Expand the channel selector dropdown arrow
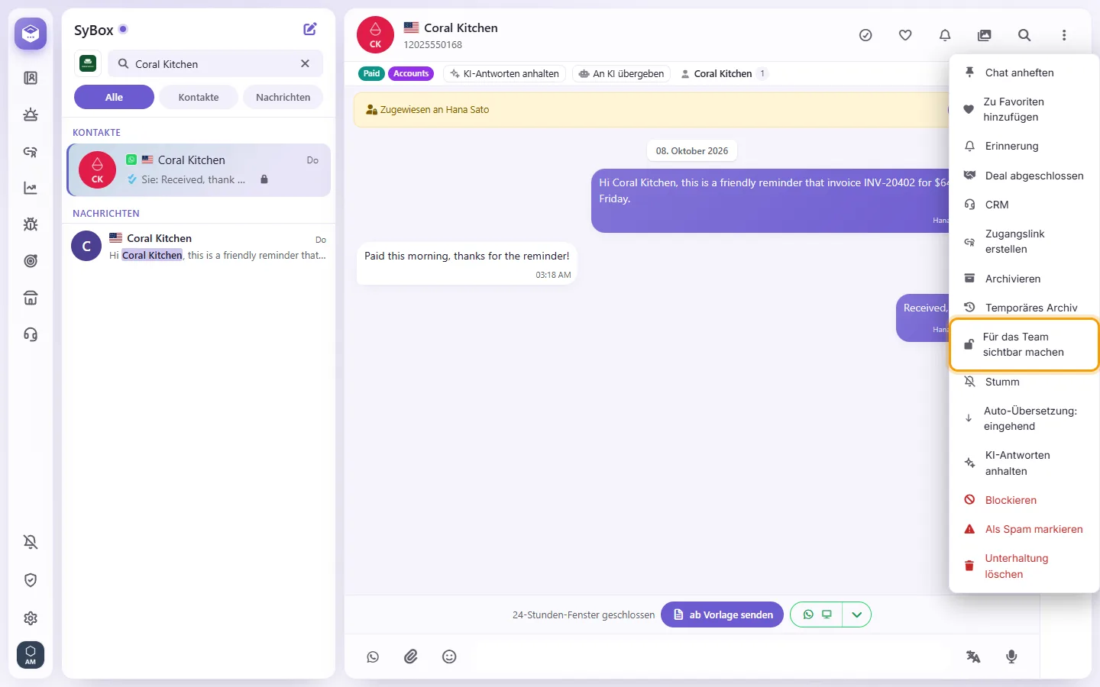This screenshot has width=1100, height=687. [x=857, y=614]
